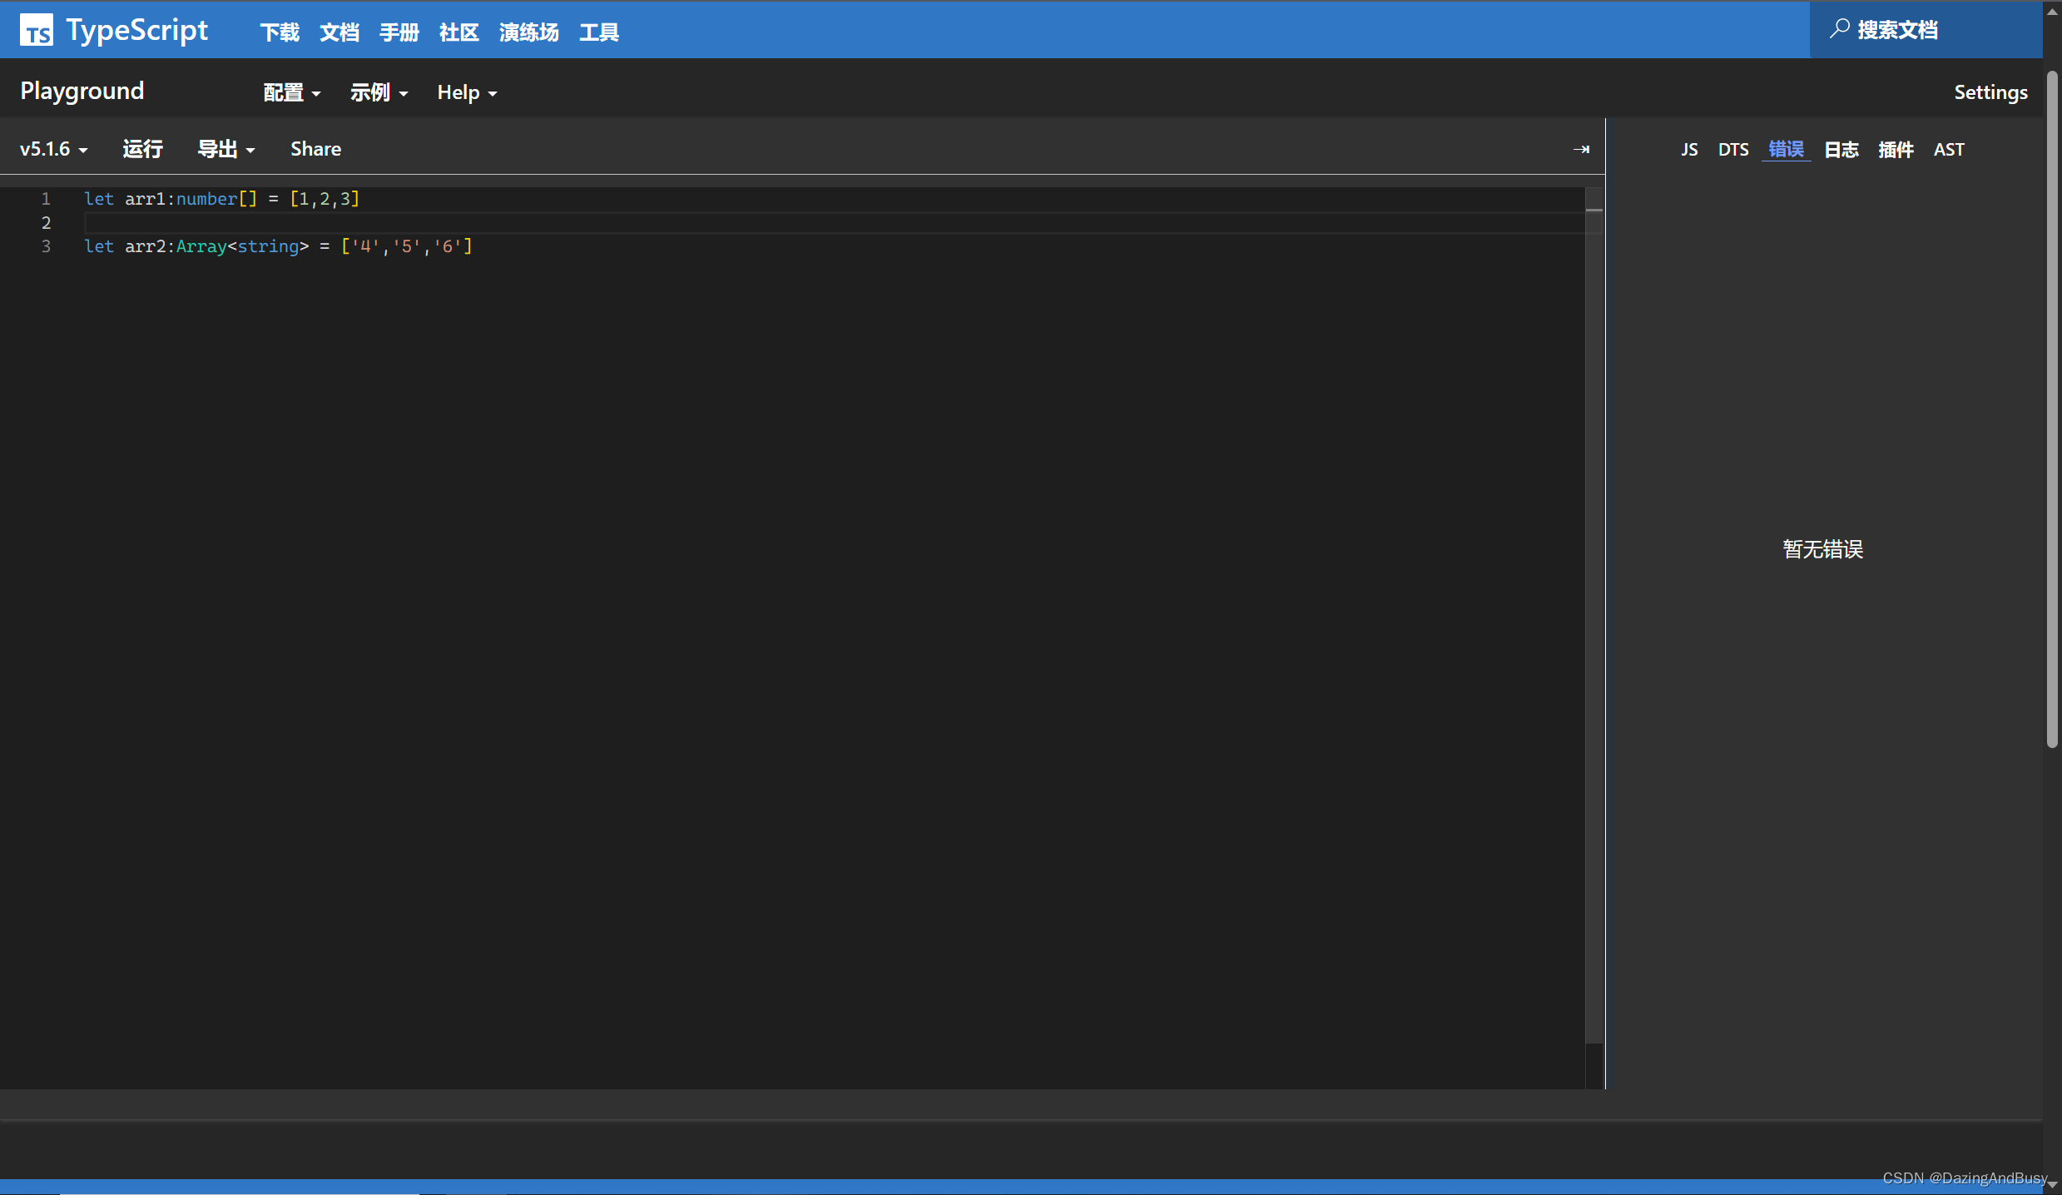This screenshot has height=1195, width=2062.
Task: Click the Share button
Action: coord(315,150)
